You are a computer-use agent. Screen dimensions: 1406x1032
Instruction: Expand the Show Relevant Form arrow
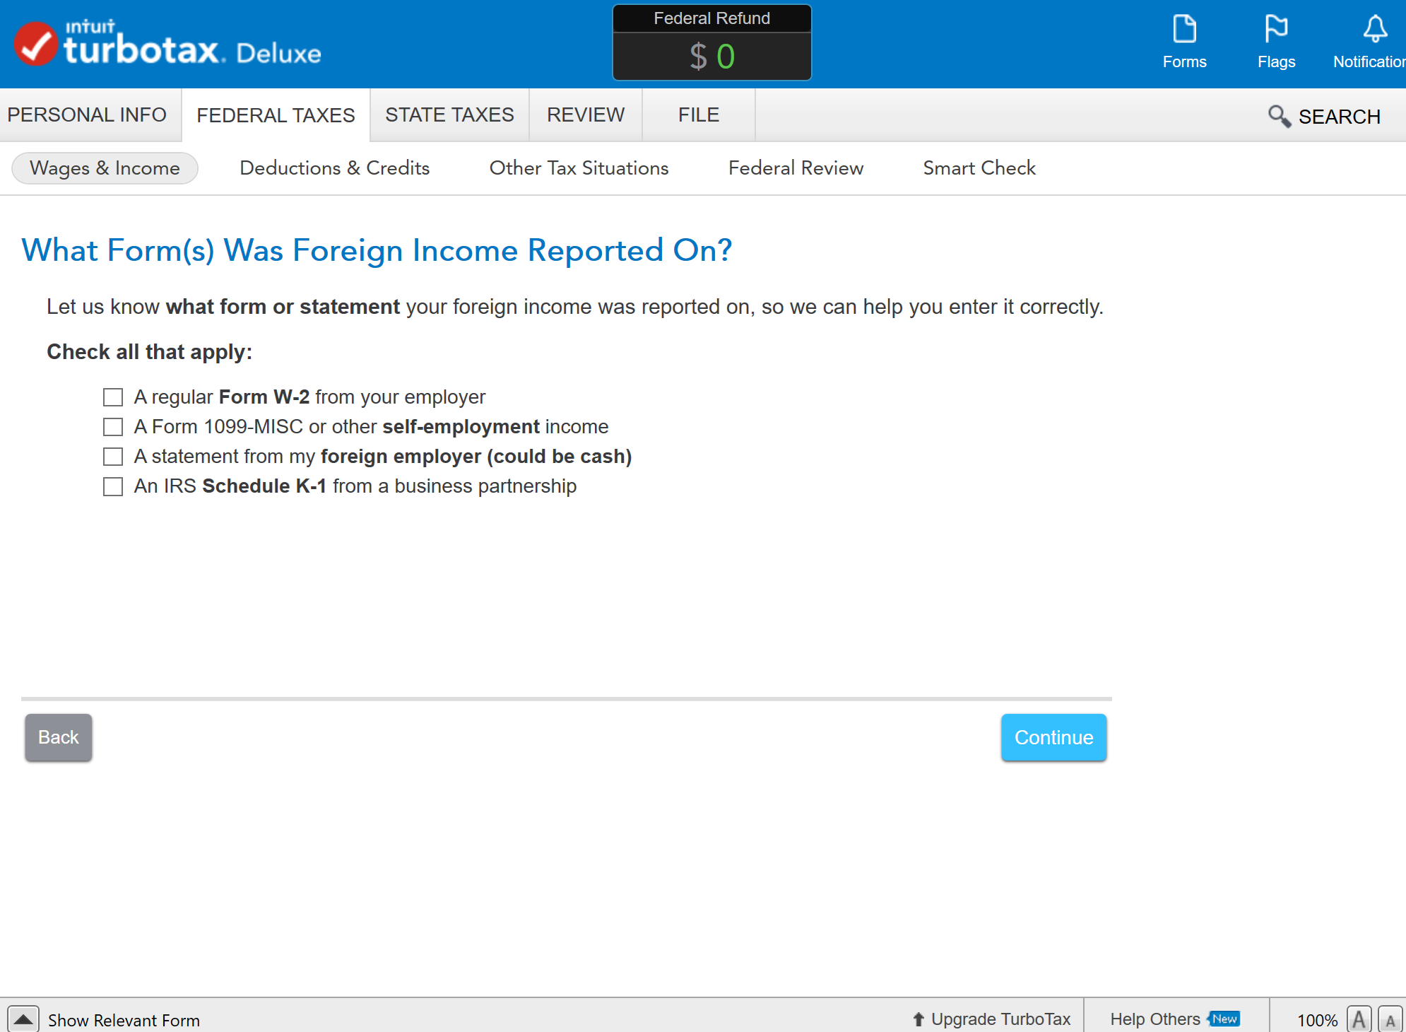pyautogui.click(x=23, y=1019)
